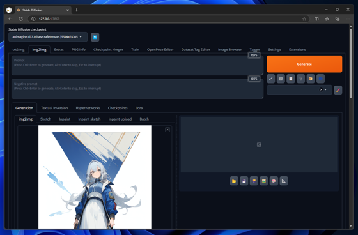Expand the styles dropdown arrow
Viewport: 358px width, 235px height.
[325, 90]
